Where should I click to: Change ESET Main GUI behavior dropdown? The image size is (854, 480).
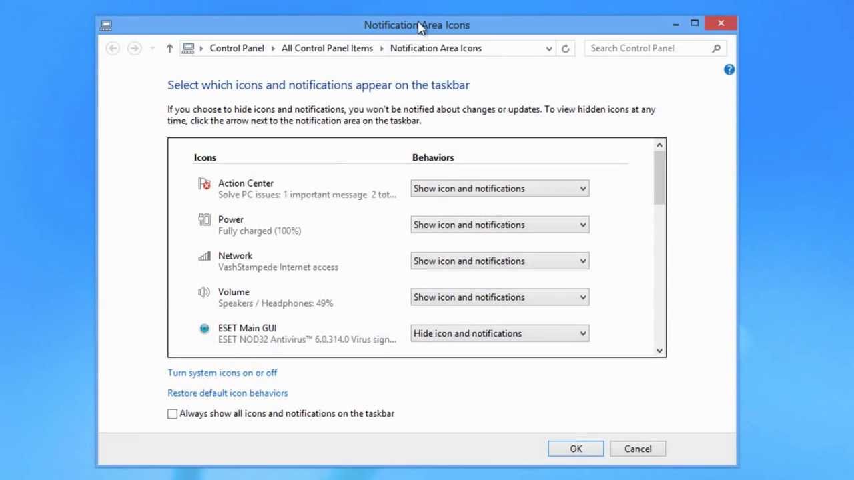point(500,333)
